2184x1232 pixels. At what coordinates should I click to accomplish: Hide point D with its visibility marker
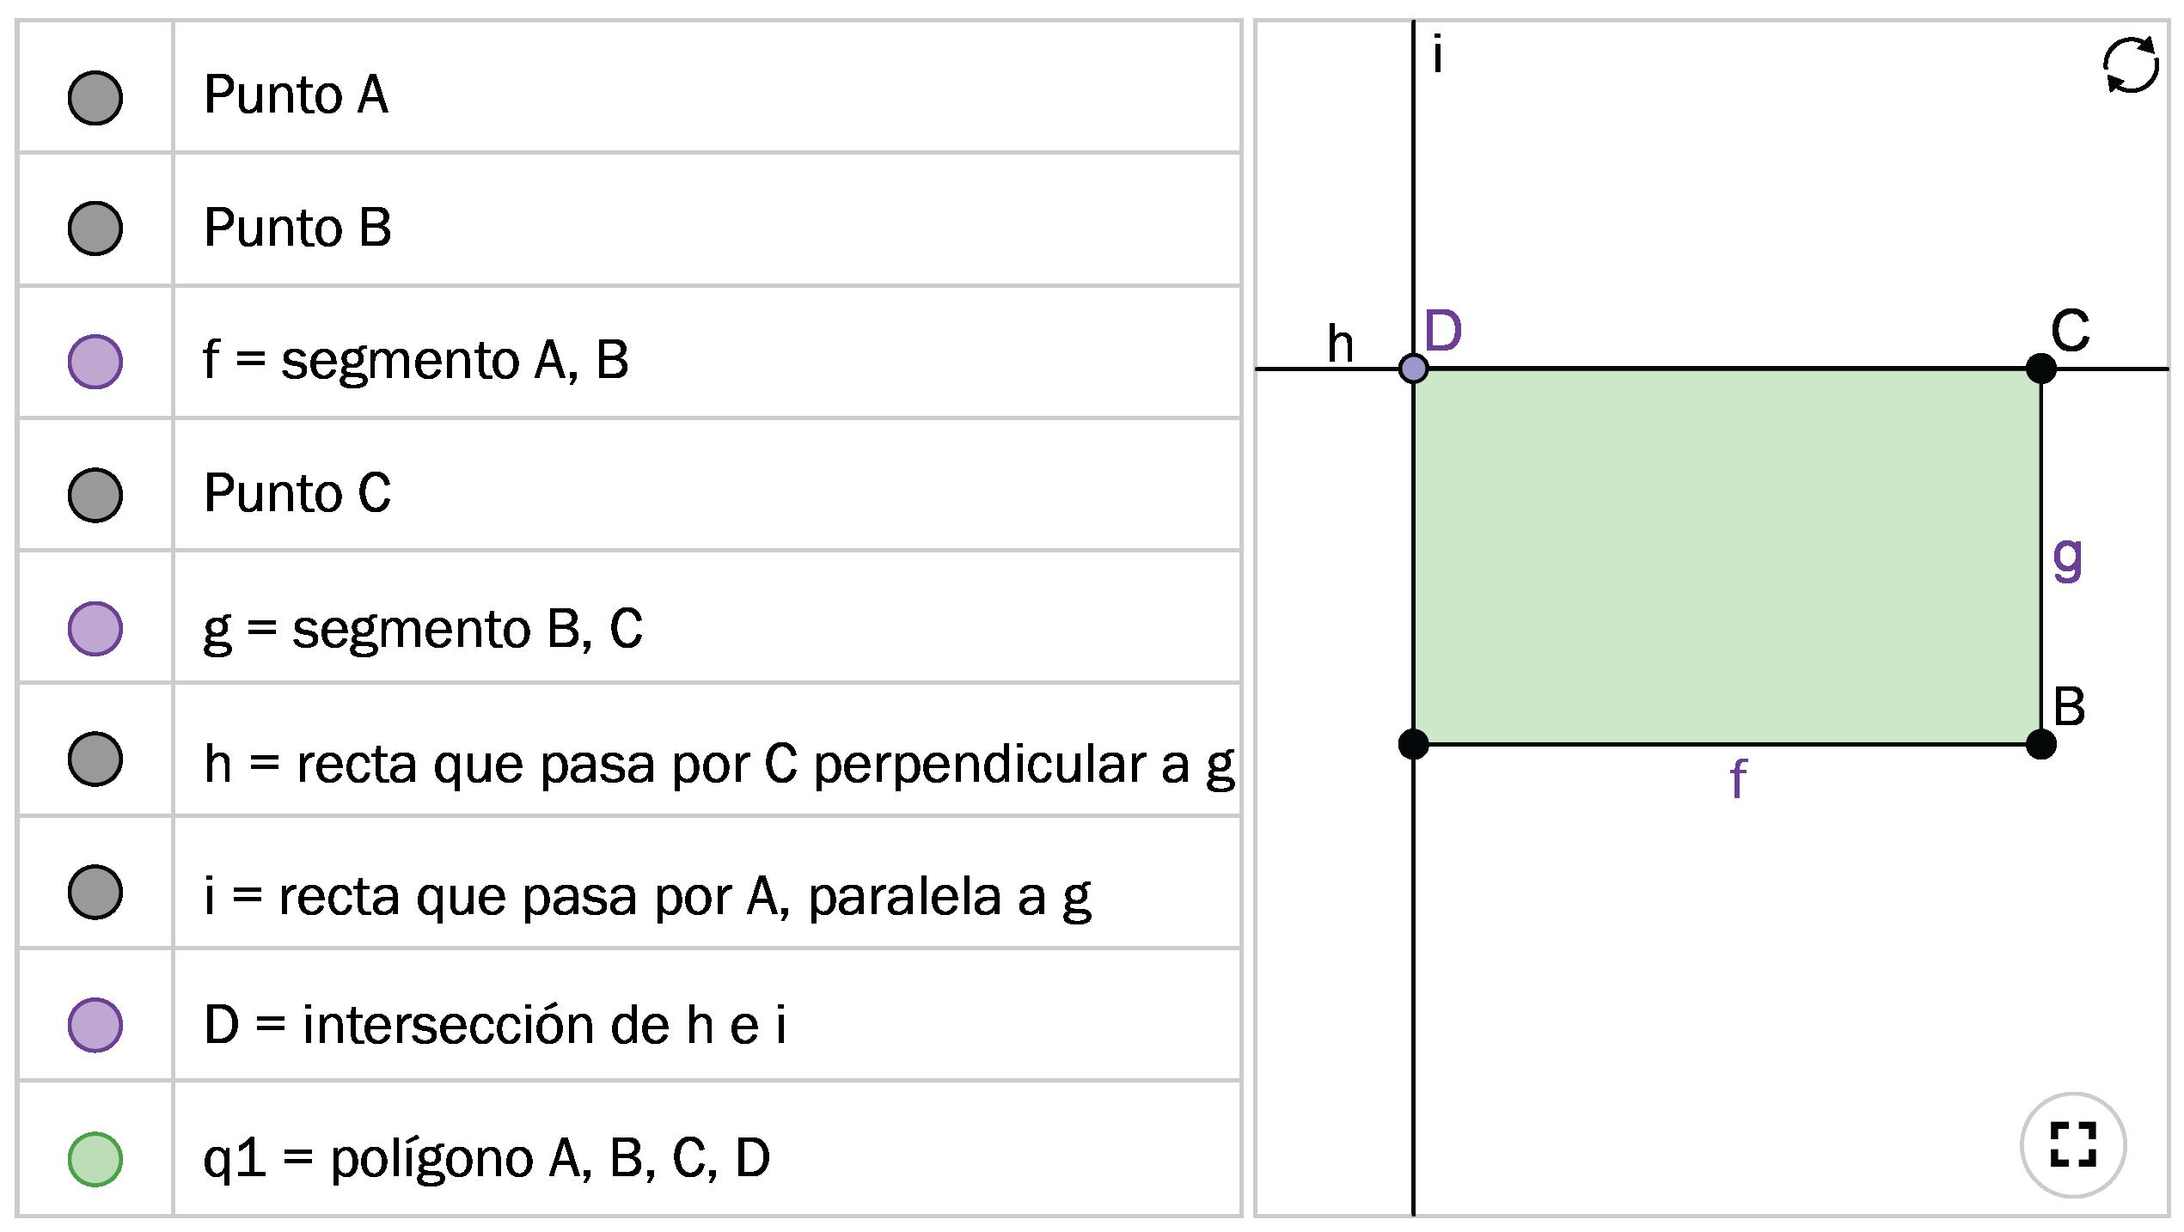click(95, 1025)
